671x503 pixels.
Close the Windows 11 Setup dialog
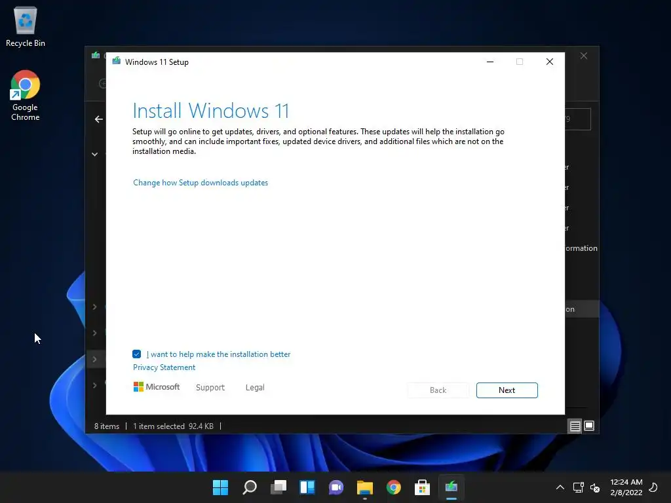tap(550, 62)
